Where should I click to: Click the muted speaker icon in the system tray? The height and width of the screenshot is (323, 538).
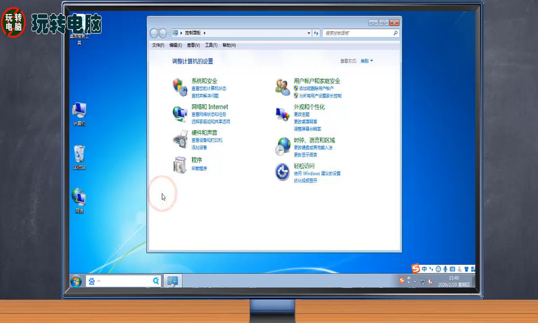tap(430, 282)
